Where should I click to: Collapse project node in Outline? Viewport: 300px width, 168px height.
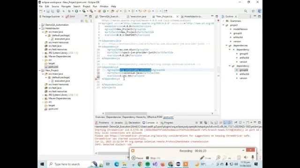224,25
